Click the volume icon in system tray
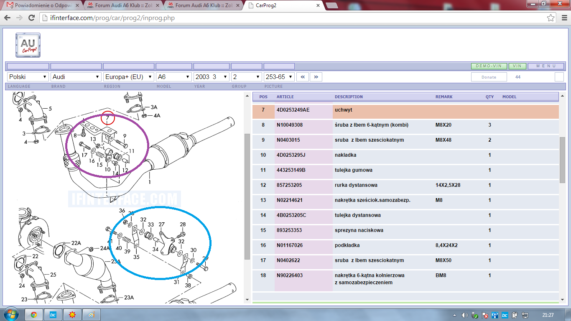 point(464,315)
